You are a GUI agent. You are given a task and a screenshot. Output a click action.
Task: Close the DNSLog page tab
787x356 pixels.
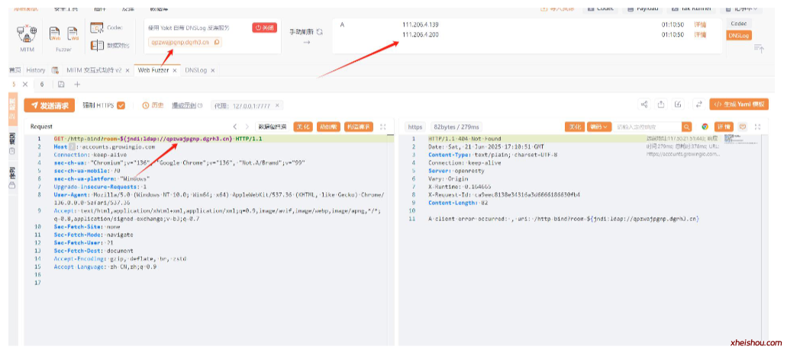pyautogui.click(x=212, y=71)
